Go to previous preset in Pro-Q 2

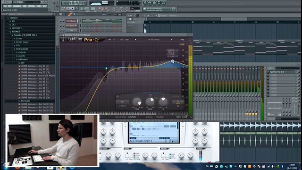(x=135, y=40)
